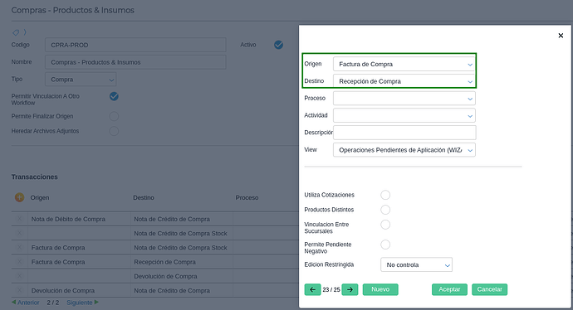573x310 pixels.
Task: Toggle Productos Distintos option
Action: pos(385,210)
